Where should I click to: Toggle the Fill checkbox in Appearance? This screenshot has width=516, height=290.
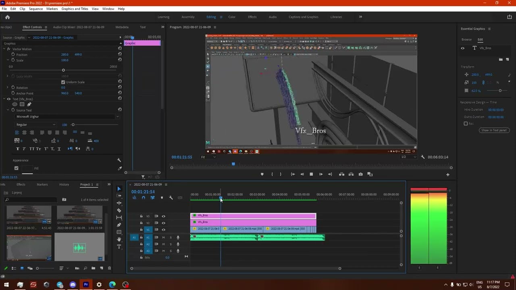click(16, 168)
